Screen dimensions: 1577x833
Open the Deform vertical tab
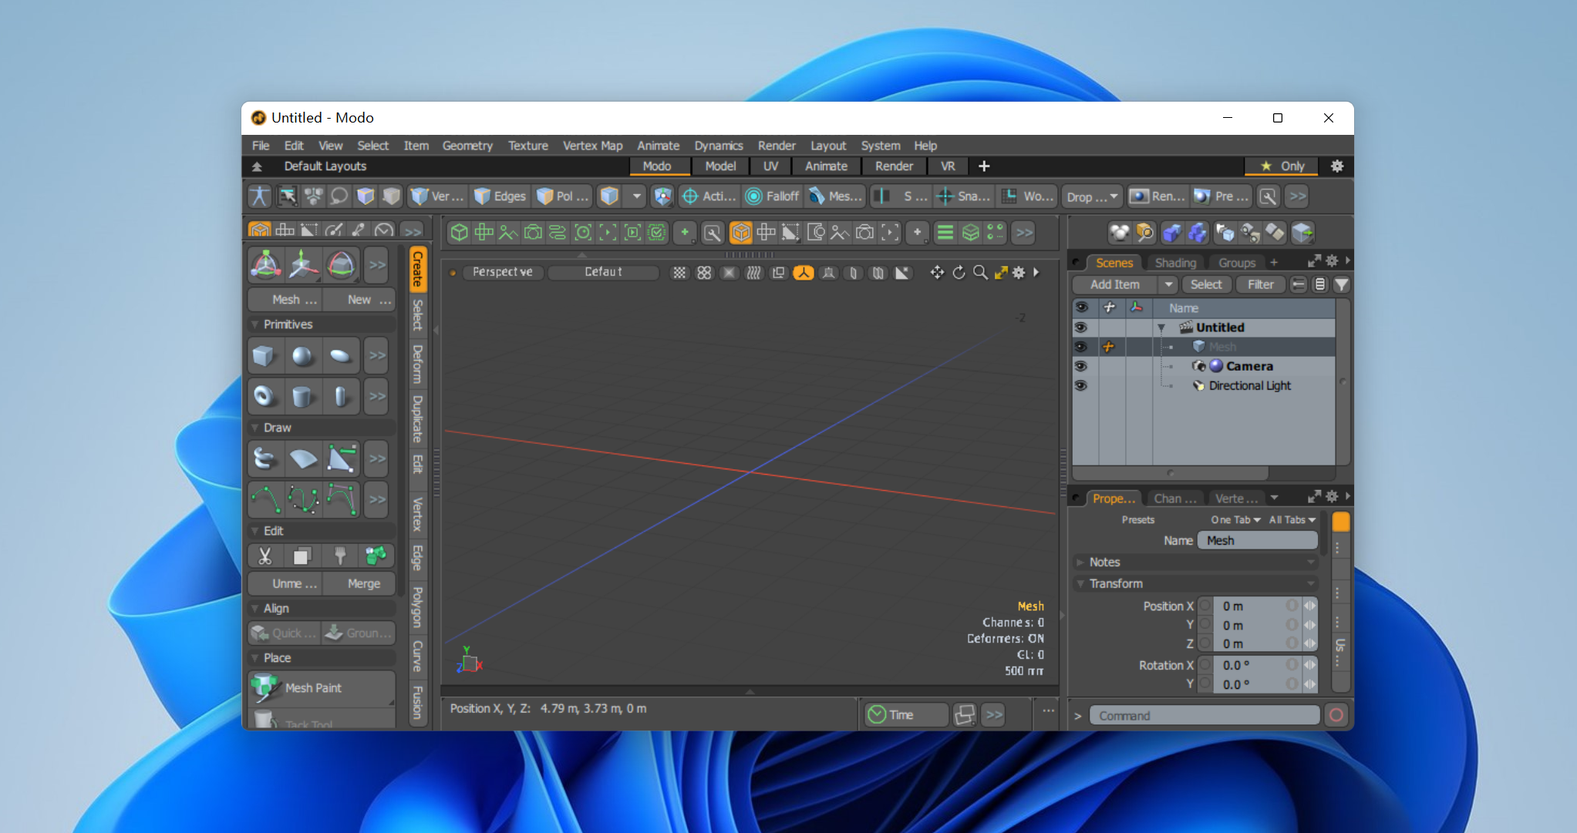pyautogui.click(x=417, y=364)
